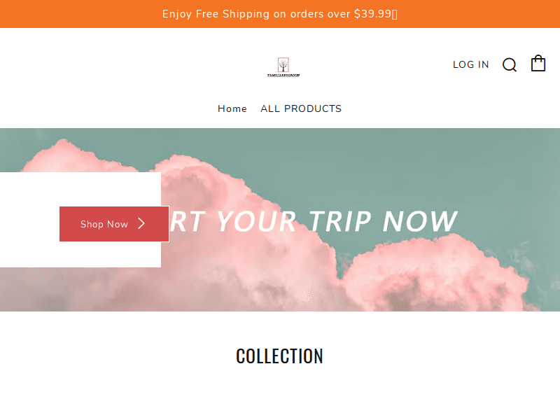Viewport: 560px width, 420px height.
Task: Go to the LOG IN link
Action: [x=470, y=64]
